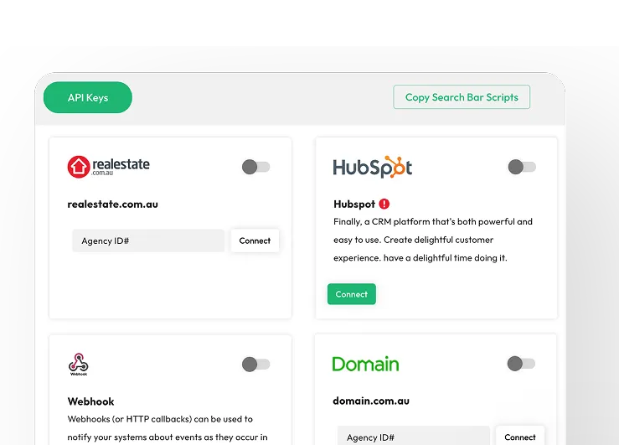Click the red Hubspot warning icon
619x445 pixels.
click(x=384, y=204)
